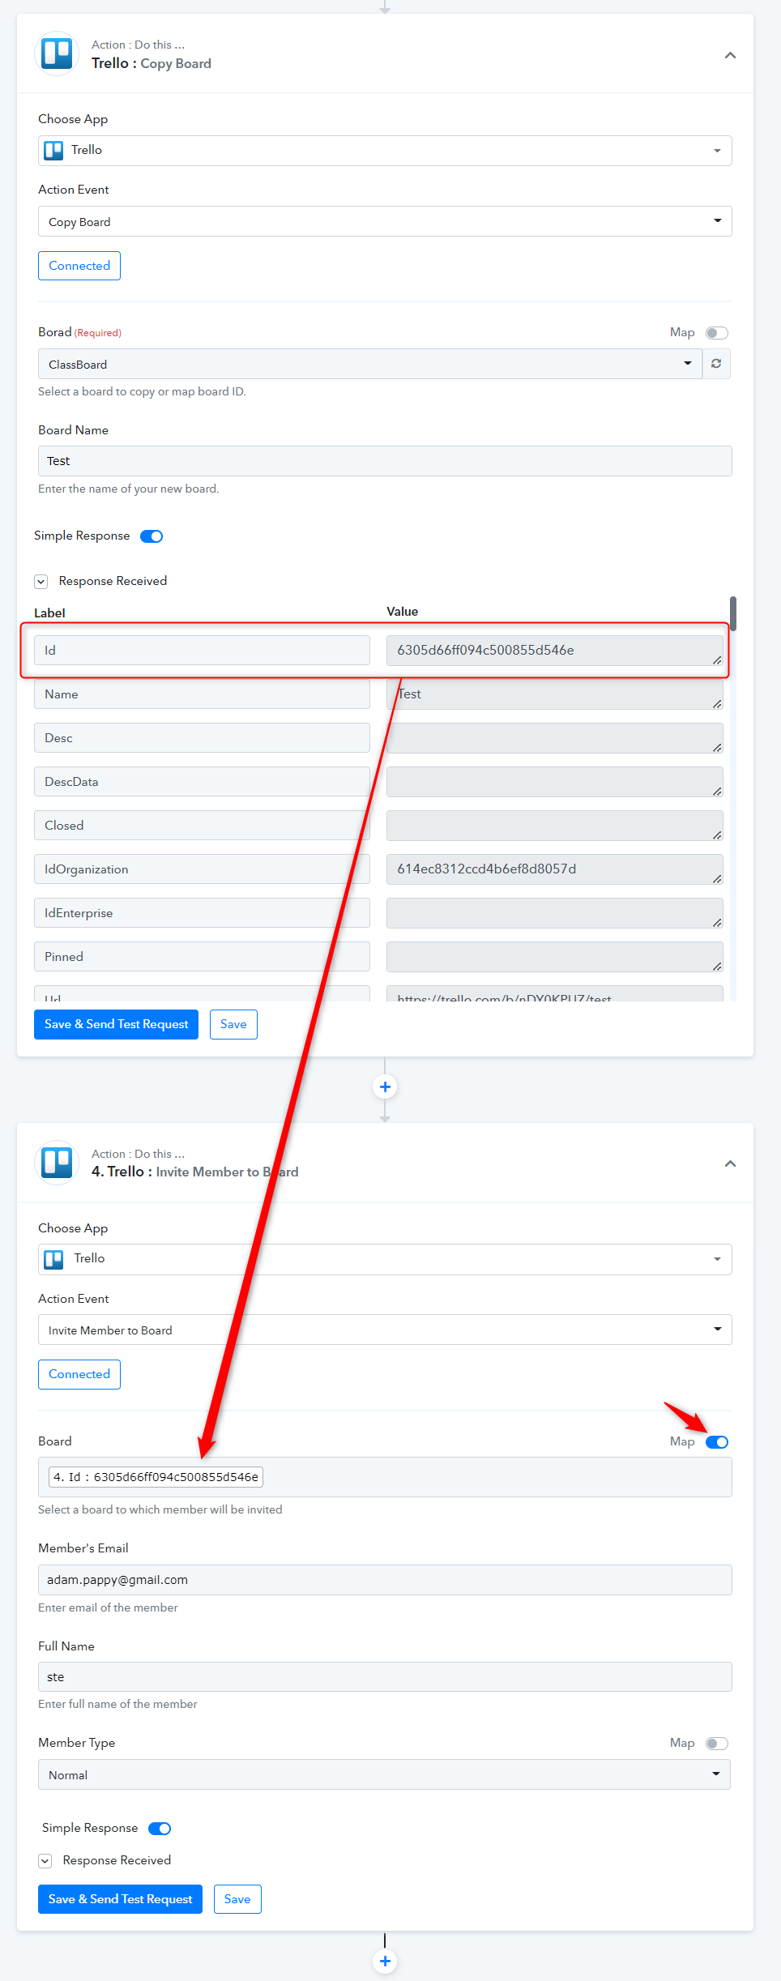Viewport: 781px width, 1981px height.
Task: Click the DescData label field
Action: click(x=202, y=782)
